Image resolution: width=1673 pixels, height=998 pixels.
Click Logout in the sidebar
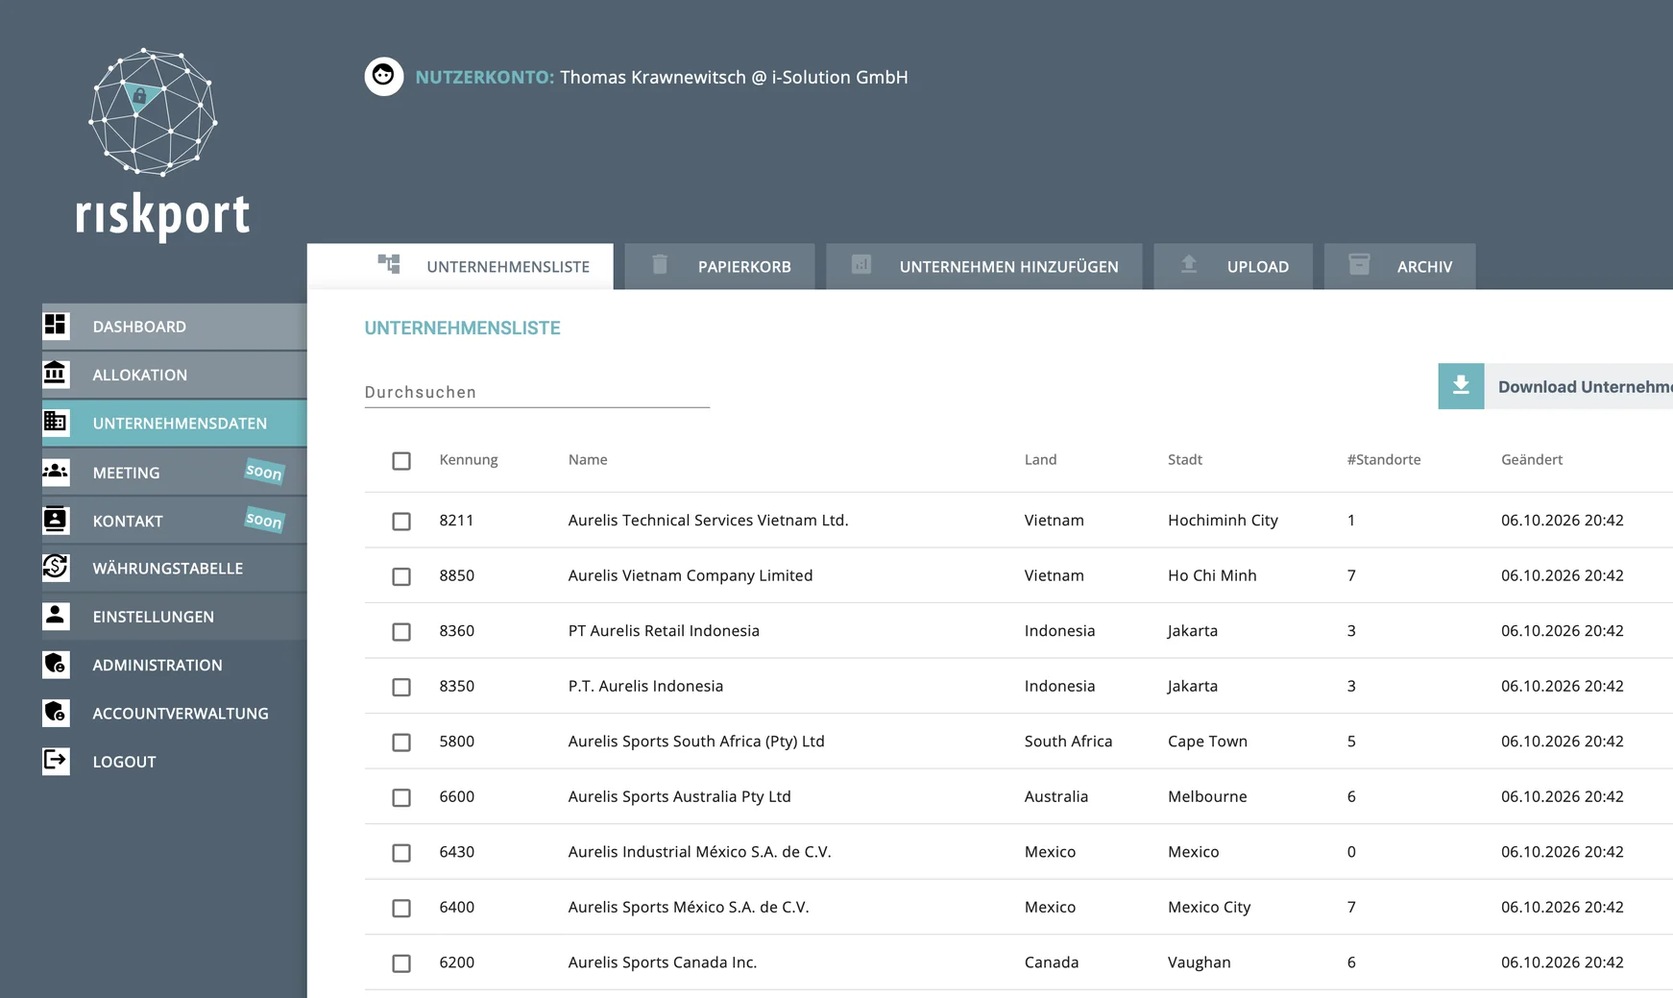(174, 761)
